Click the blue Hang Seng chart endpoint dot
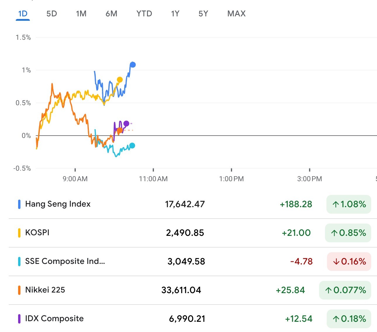The image size is (377, 332). (133, 65)
